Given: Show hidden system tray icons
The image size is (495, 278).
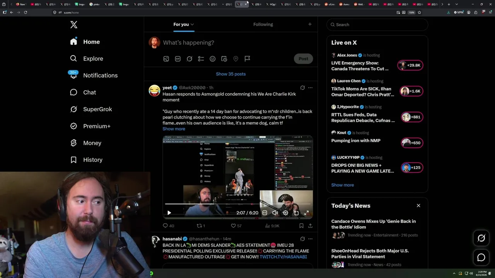Looking at the screenshot, I should click(x=454, y=274).
